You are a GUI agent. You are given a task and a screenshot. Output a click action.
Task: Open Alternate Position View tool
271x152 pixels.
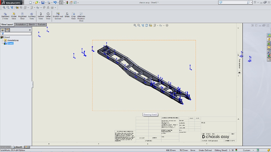coord(81,17)
